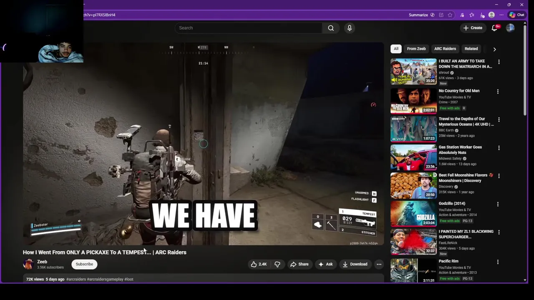Open the shroud channel link
Image resolution: width=534 pixels, height=300 pixels.
(x=444, y=72)
